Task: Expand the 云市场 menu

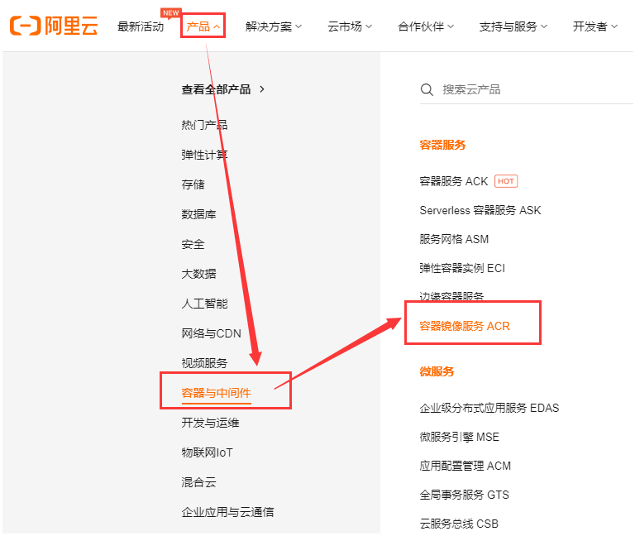Action: 350,26
